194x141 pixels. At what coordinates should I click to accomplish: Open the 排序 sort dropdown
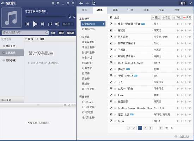pyautogui.click(x=41, y=39)
